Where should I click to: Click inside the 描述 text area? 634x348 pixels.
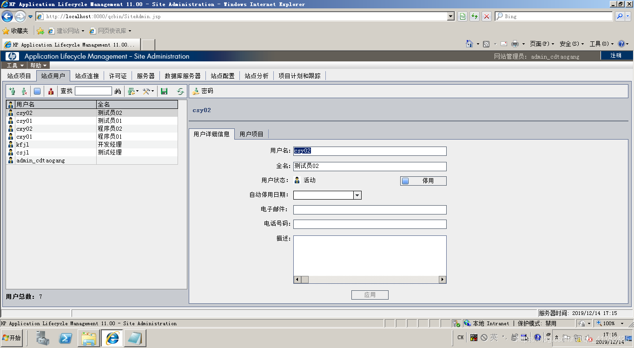point(370,256)
